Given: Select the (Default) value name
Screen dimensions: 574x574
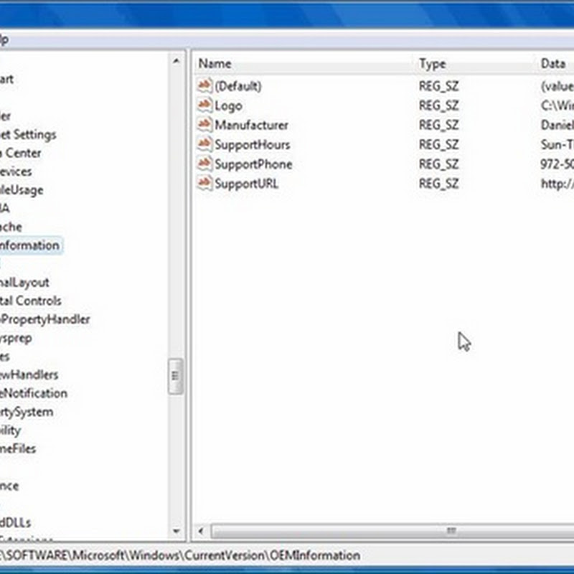Looking at the screenshot, I should (x=238, y=86).
